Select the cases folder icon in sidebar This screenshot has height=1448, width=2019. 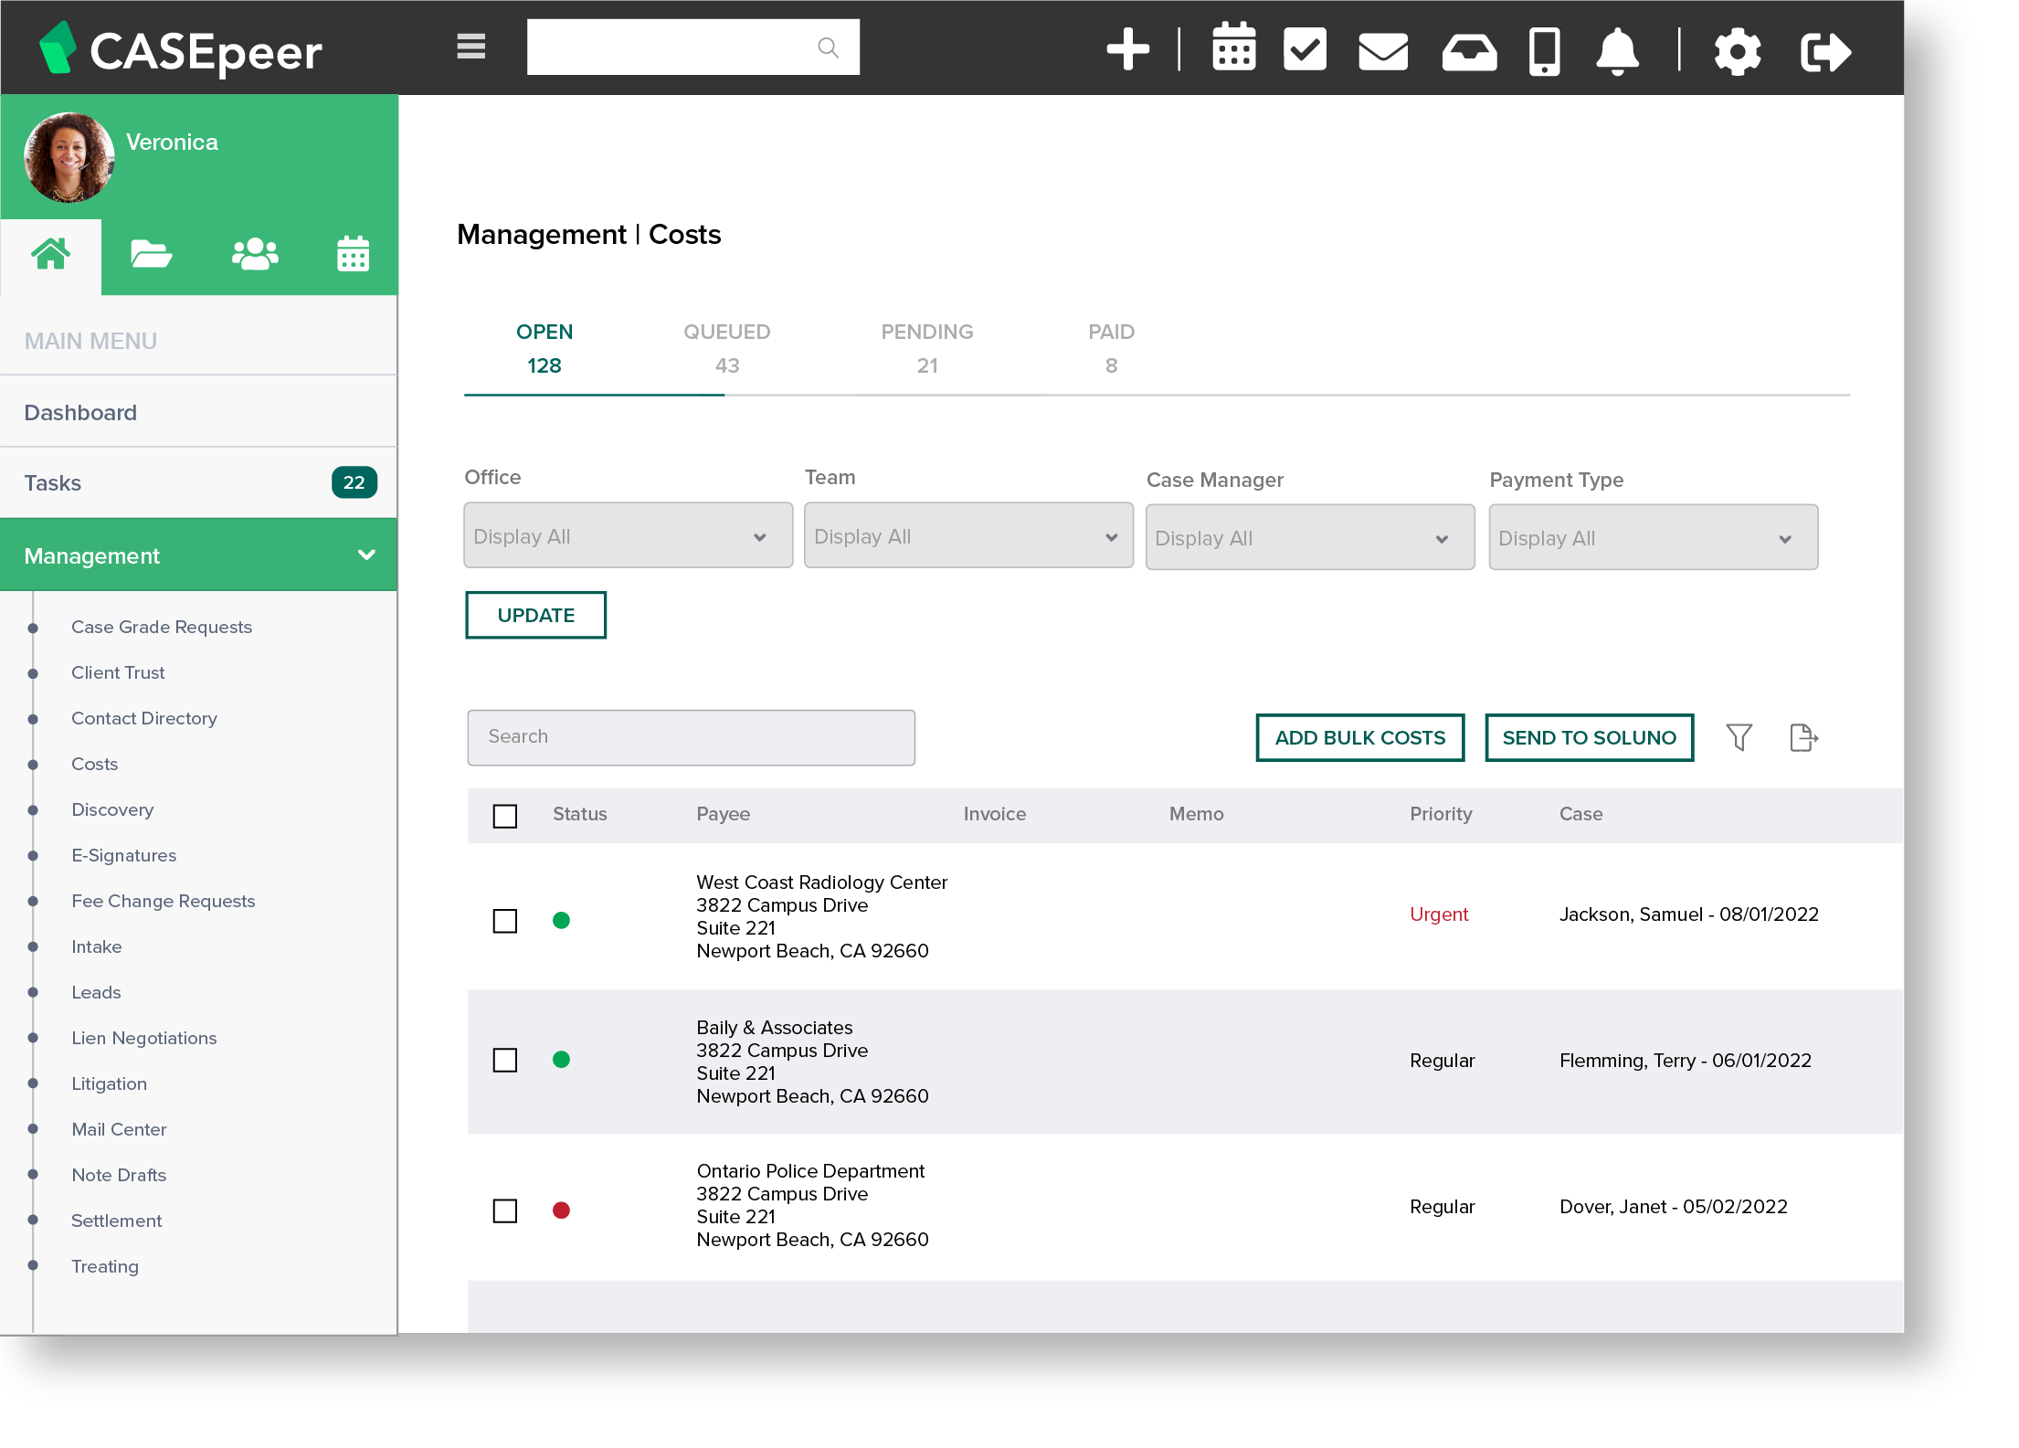point(151,254)
